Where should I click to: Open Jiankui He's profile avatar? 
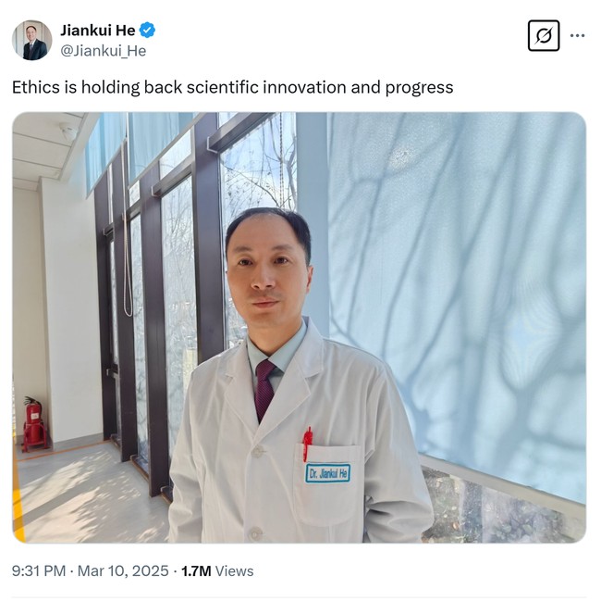31,40
